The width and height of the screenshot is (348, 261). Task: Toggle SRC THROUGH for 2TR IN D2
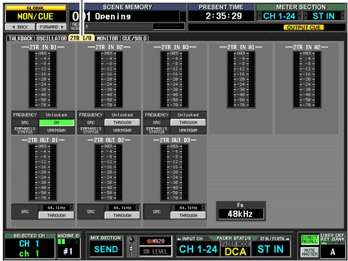[122, 123]
